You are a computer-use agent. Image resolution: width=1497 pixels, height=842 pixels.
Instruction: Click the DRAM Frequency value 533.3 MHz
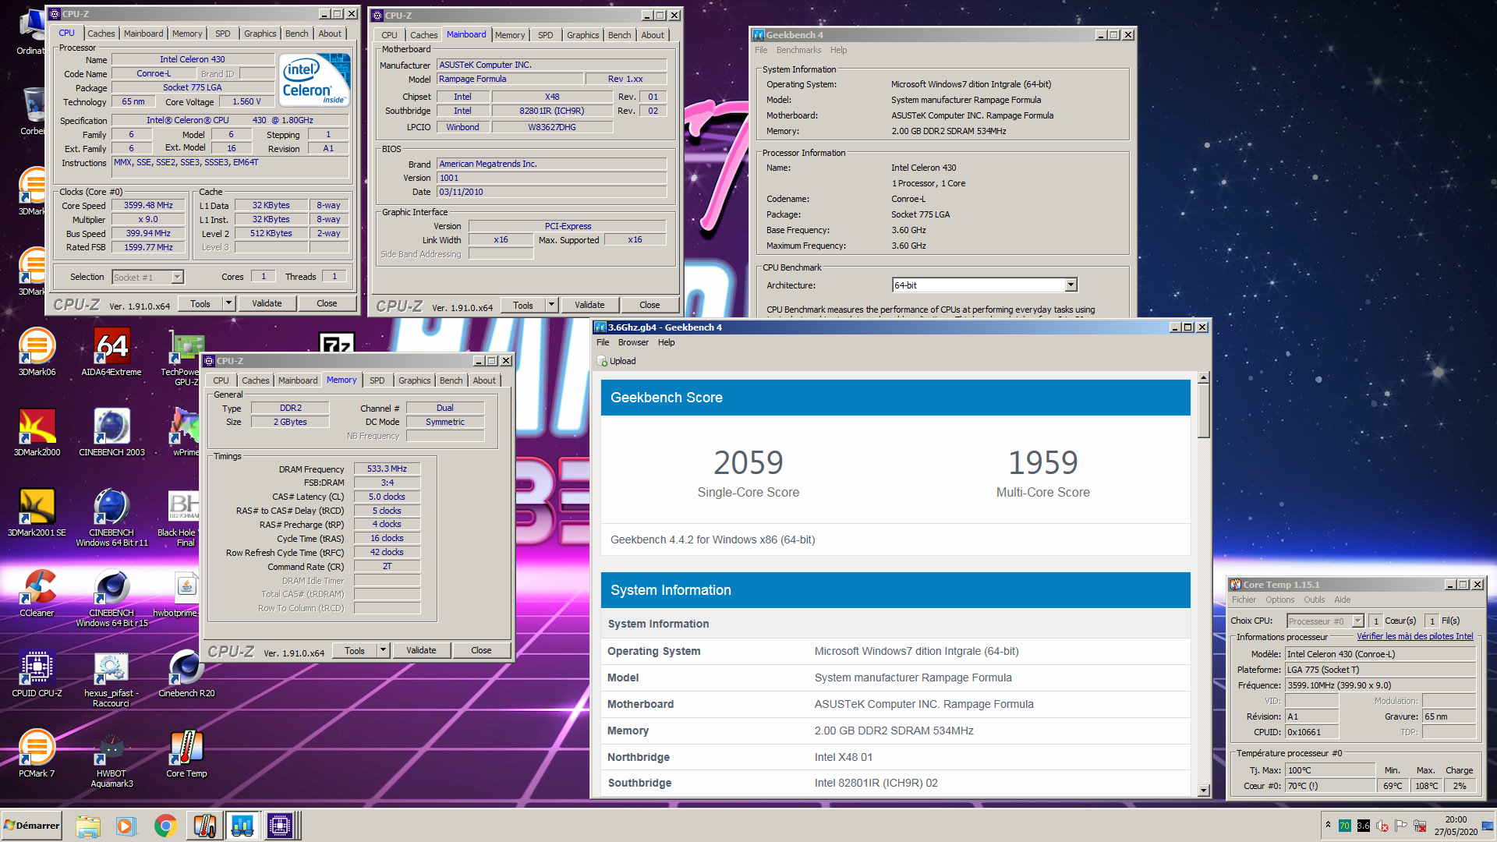[x=387, y=469]
